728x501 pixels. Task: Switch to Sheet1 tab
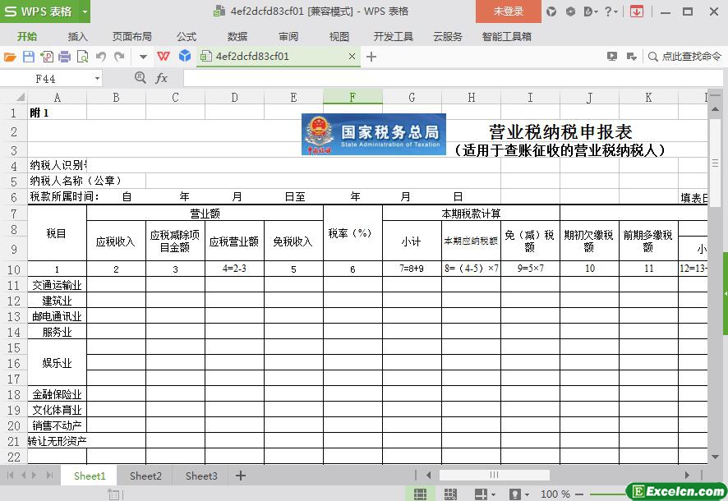click(x=90, y=476)
